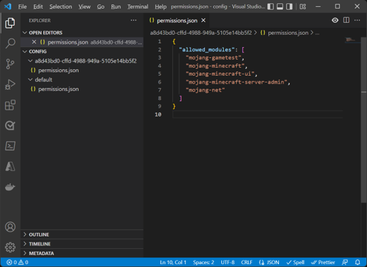Close permissions.json in Open Editors list

34,42
